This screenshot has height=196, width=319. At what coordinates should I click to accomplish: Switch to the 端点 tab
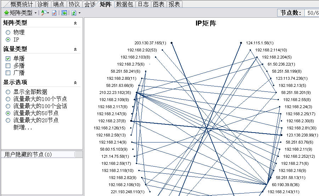click(58, 4)
